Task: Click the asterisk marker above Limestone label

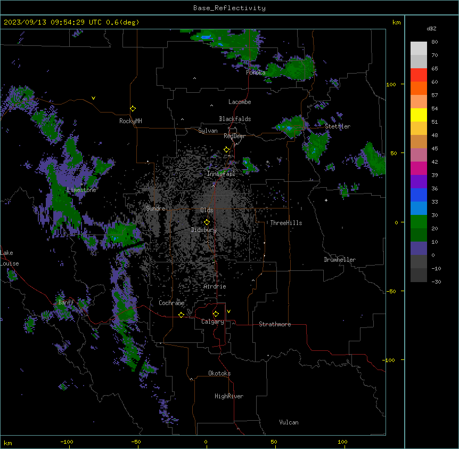Action: (x=81, y=185)
